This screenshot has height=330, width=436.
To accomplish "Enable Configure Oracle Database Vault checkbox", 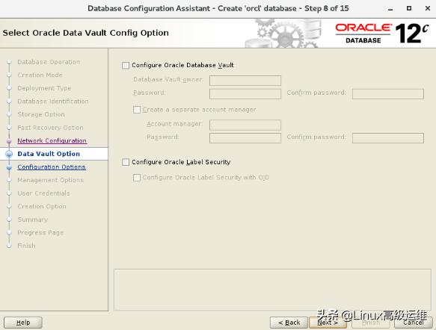I will 126,66.
